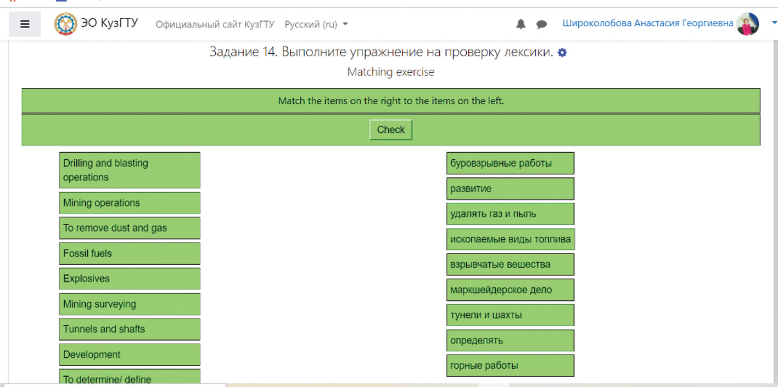
Task: Click the ЭО КузГТУ site name
Action: (109, 24)
